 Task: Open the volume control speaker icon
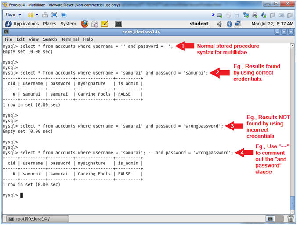point(220,24)
